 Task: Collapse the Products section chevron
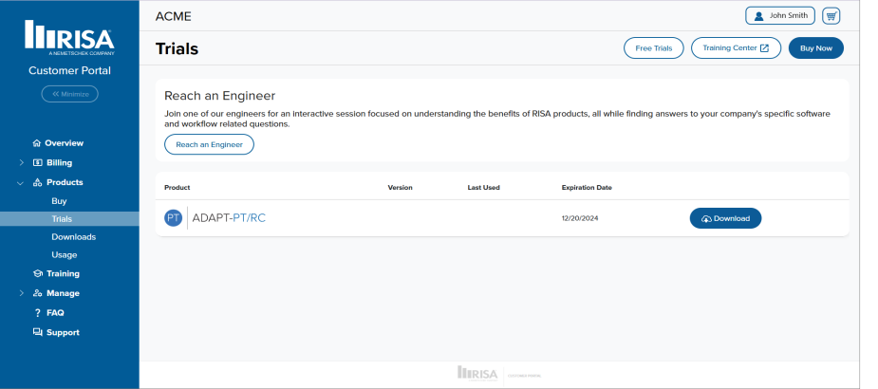(21, 182)
